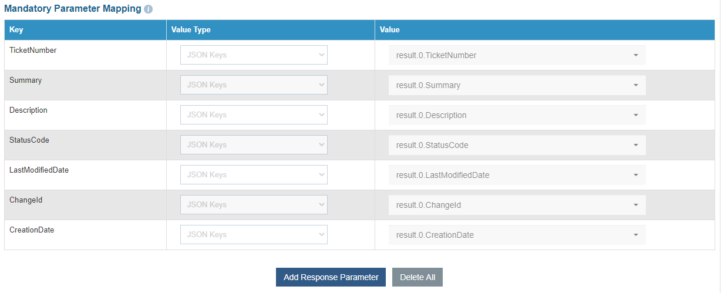Expand the result.0.CreationDate value selector
Image resolution: width=724 pixels, height=293 pixels.
pos(517,235)
